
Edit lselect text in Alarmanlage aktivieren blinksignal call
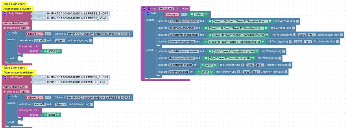click(x=51, y=51)
